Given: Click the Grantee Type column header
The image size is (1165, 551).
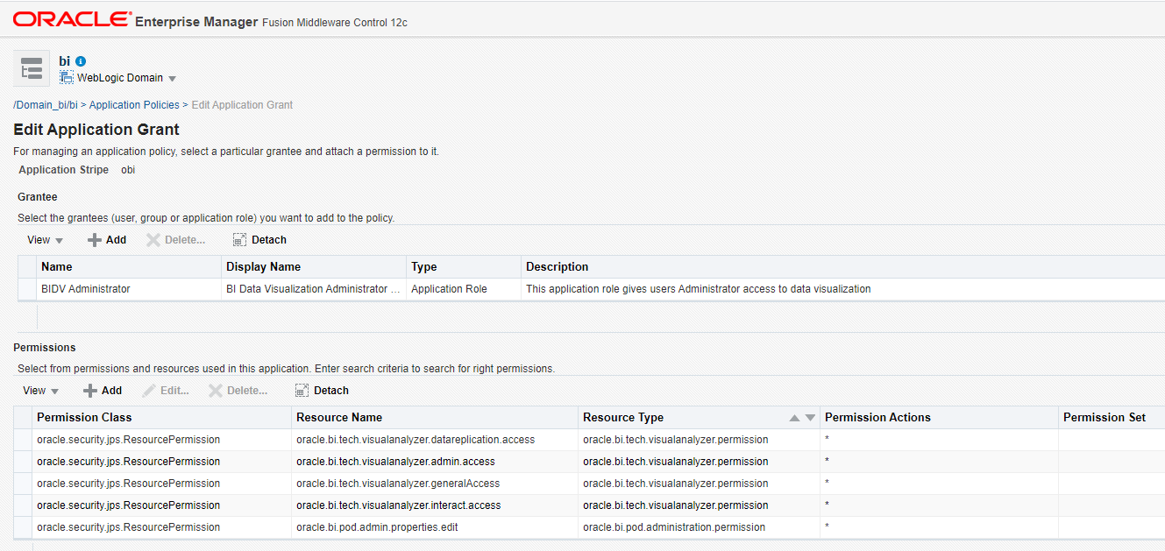Looking at the screenshot, I should (464, 267).
